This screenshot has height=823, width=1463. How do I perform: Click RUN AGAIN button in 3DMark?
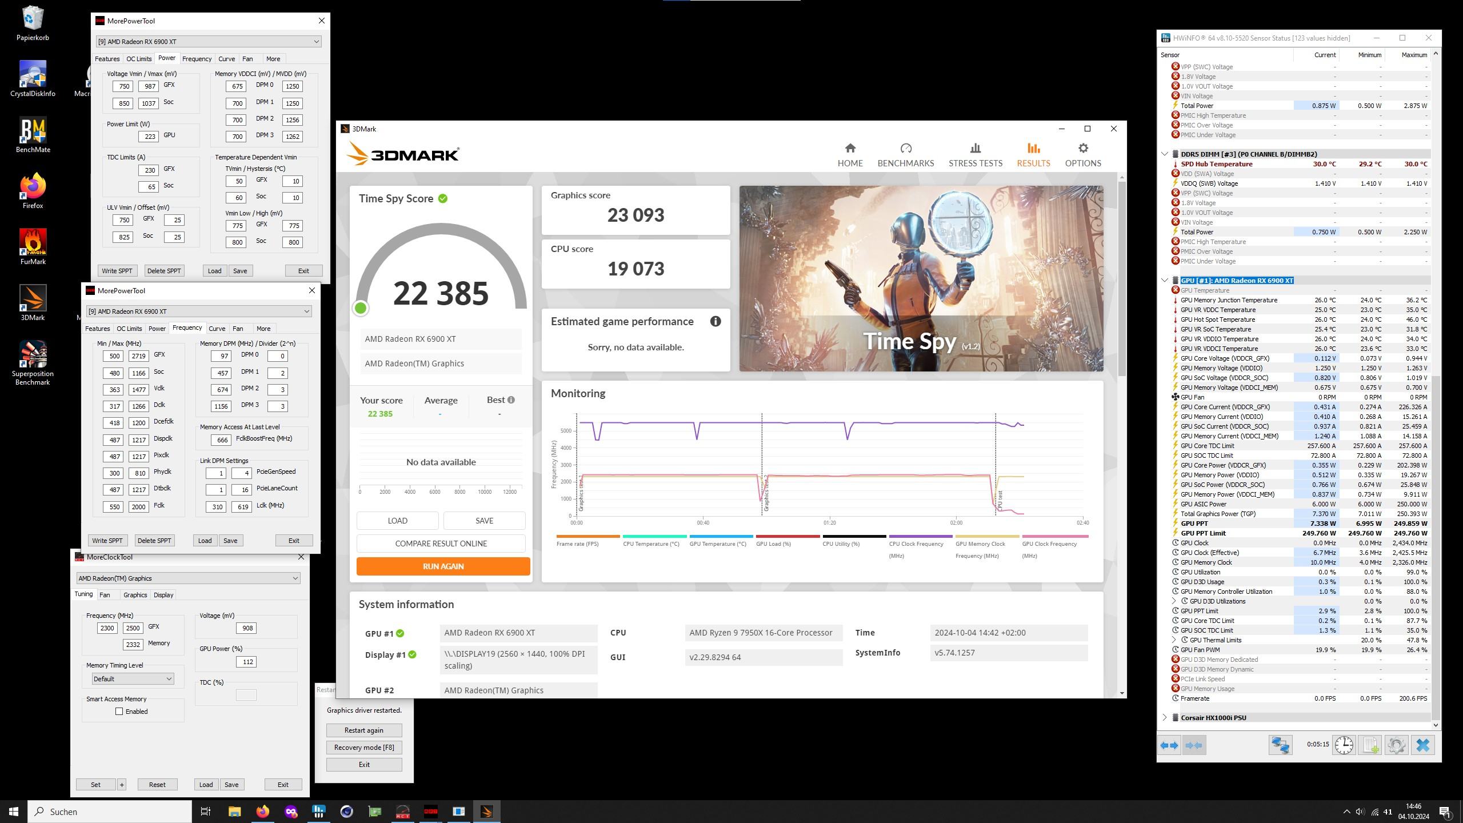tap(443, 566)
